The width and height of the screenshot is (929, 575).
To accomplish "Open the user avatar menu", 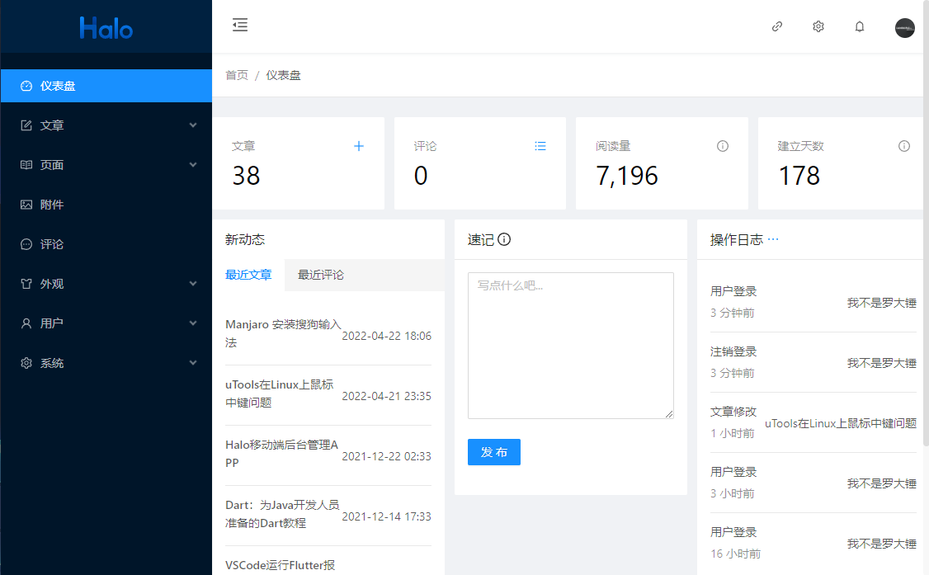I will pyautogui.click(x=904, y=27).
